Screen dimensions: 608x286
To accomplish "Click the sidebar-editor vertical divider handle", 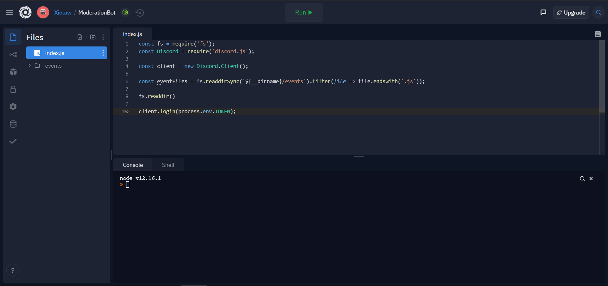I will (112, 155).
